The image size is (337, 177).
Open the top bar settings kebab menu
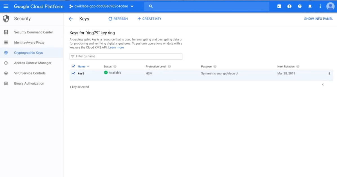click(320, 6)
